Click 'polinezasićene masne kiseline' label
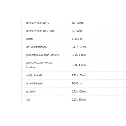This screenshot has height=126, width=126. tap(39, 65)
